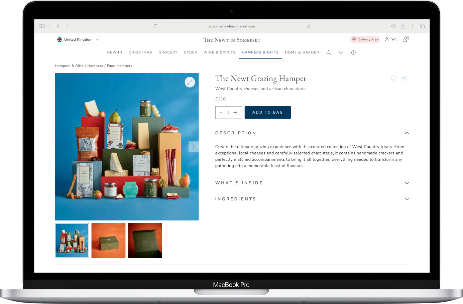
Task: Open the Will account profile icon
Action: coord(391,39)
